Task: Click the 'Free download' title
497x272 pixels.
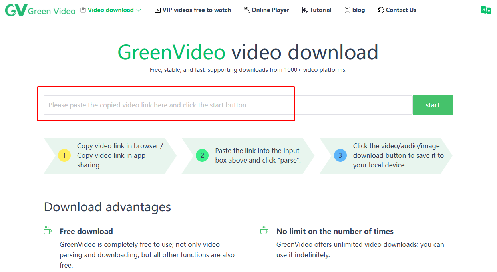Action: pyautogui.click(x=86, y=231)
